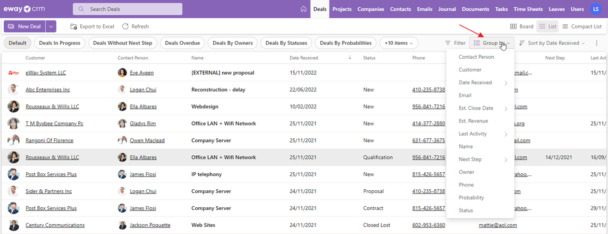This screenshot has height=234, width=608.
Task: Expand Est. Close Date grouping submenu
Action: [x=506, y=109]
